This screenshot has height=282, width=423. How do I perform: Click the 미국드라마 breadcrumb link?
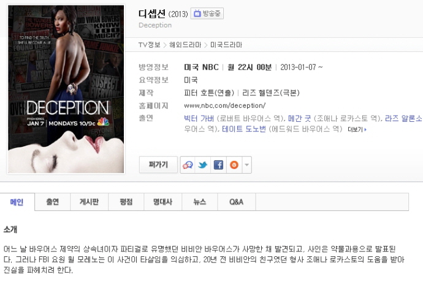[226, 45]
